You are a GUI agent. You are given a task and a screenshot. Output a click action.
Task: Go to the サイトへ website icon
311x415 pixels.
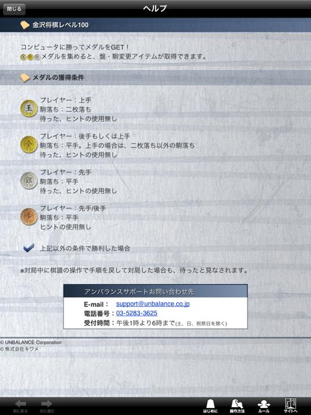(x=290, y=406)
